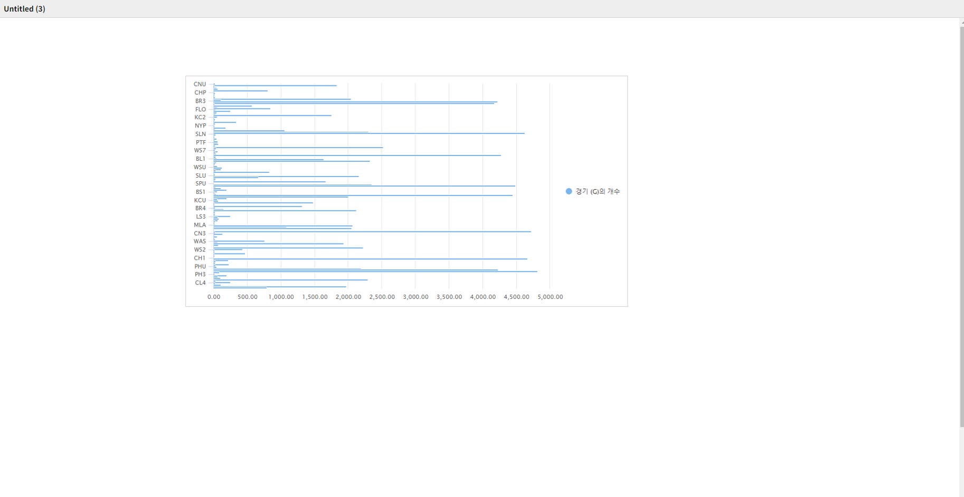Click the 1,500.00 x-axis value
The image size is (964, 497).
pos(315,297)
